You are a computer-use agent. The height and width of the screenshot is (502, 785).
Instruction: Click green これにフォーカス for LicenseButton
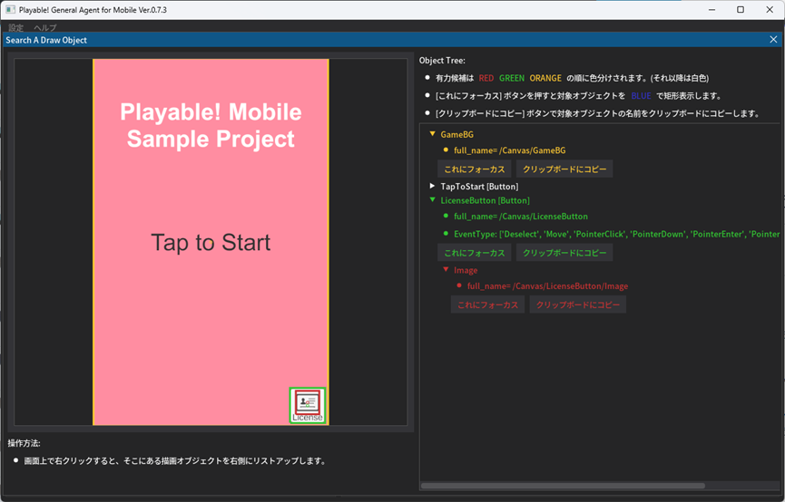click(x=475, y=253)
